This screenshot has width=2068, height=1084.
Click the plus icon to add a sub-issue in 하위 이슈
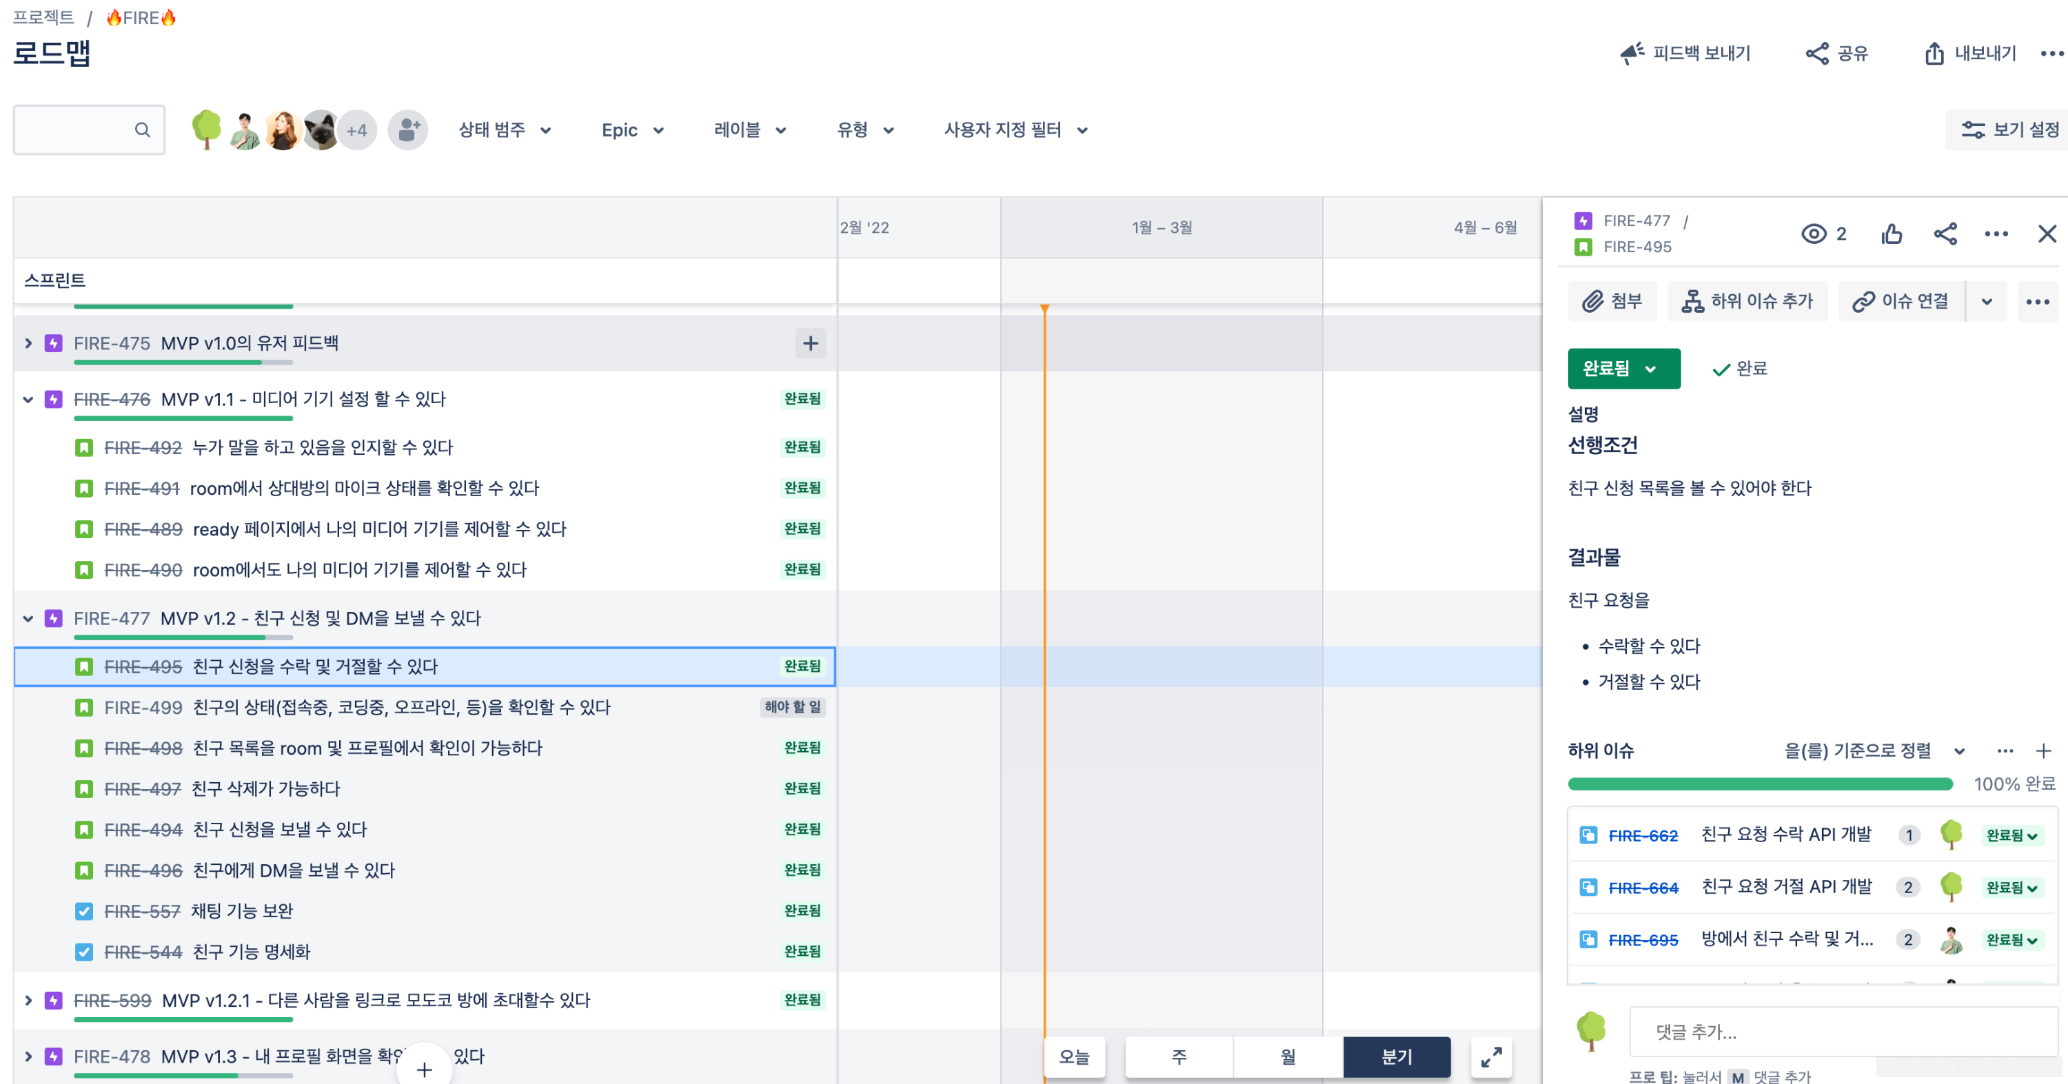(2043, 750)
